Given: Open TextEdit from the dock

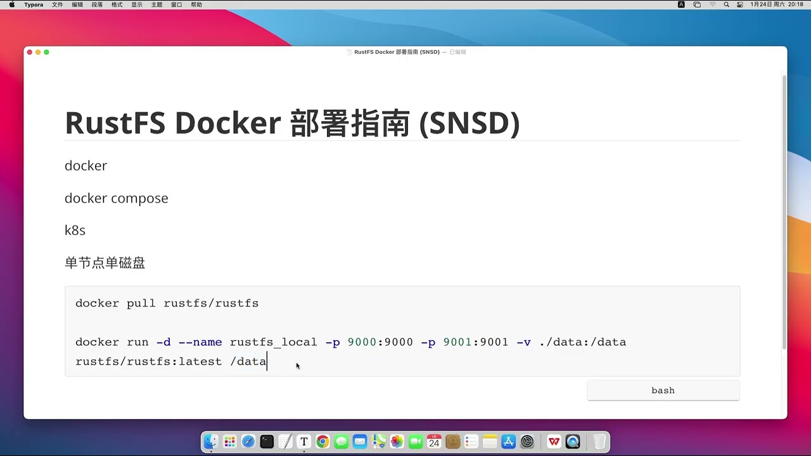Looking at the screenshot, I should (x=286, y=441).
